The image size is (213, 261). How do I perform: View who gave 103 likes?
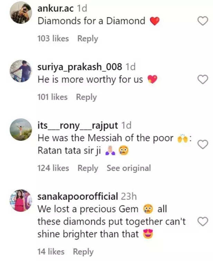[53, 39]
